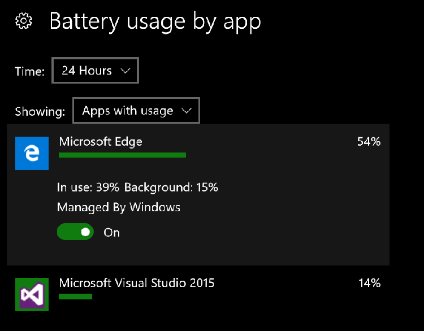
Task: Click the 54% usage value for Edge
Action: (369, 142)
